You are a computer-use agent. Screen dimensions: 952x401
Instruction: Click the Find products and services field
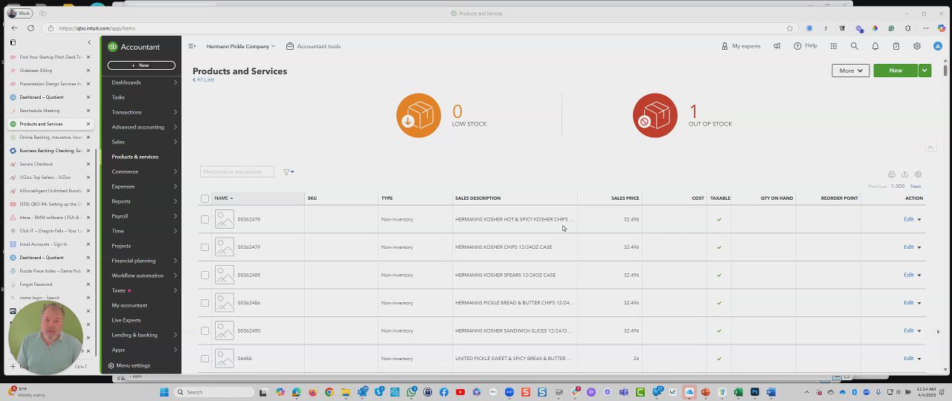pos(237,172)
